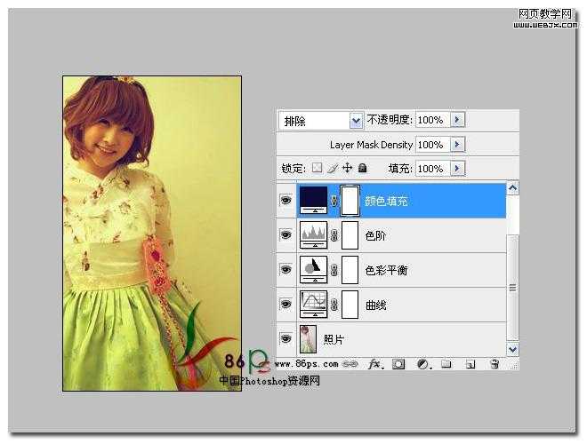
Task: Hide the 颜色填充 layer
Action: click(x=285, y=201)
